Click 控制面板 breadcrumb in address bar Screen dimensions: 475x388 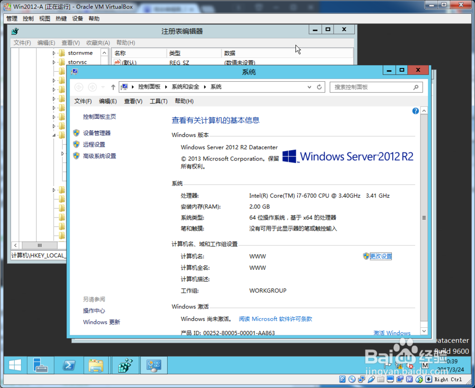point(149,87)
